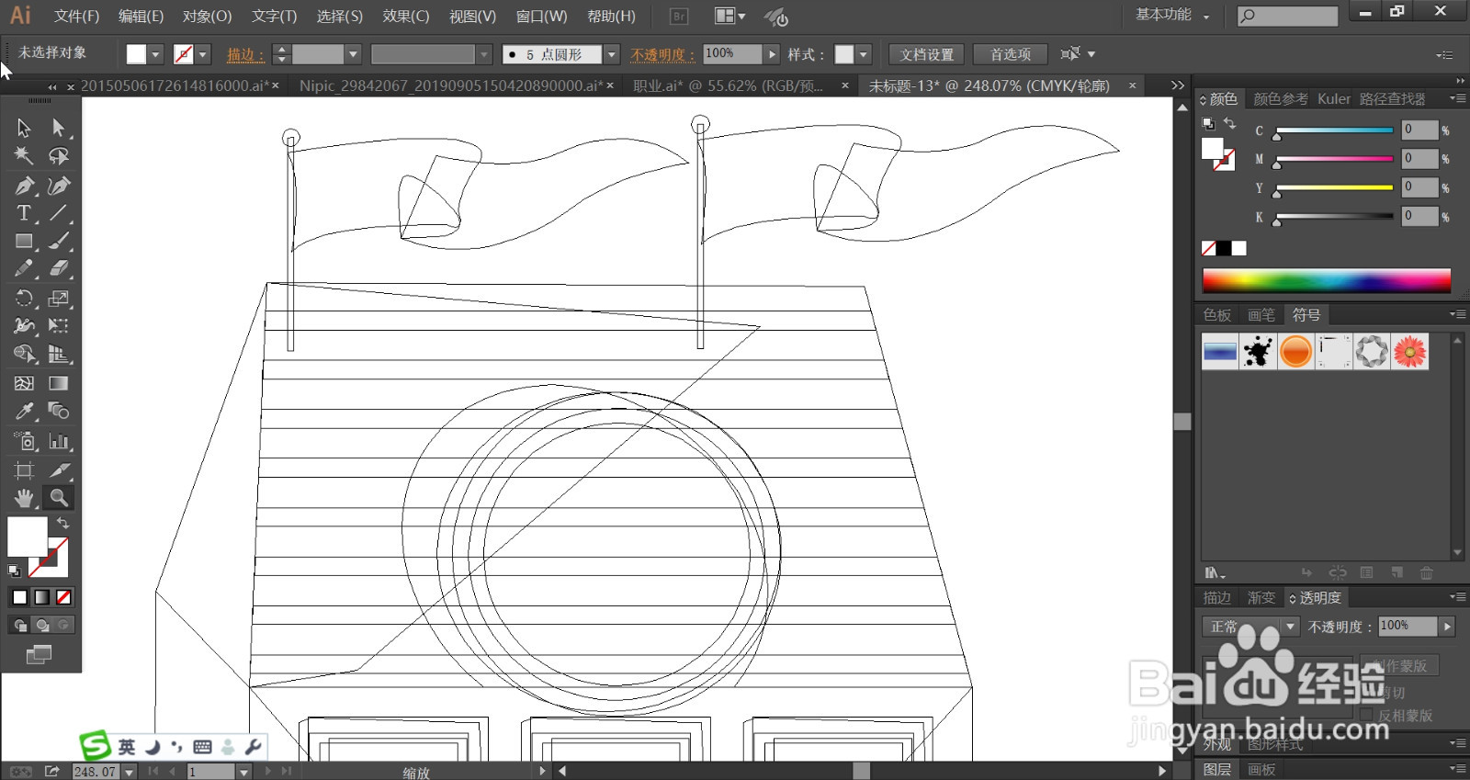Click the magenta M slider

[1334, 159]
